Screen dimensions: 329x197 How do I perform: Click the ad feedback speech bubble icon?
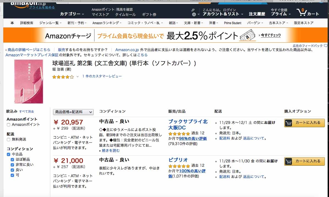(326, 46)
